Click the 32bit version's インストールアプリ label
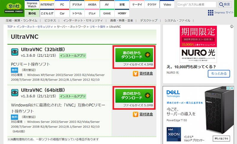 point(73,56)
